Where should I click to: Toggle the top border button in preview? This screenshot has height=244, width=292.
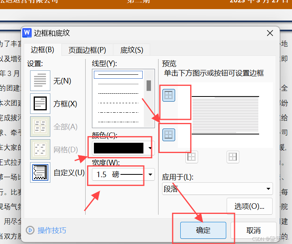[169, 95]
